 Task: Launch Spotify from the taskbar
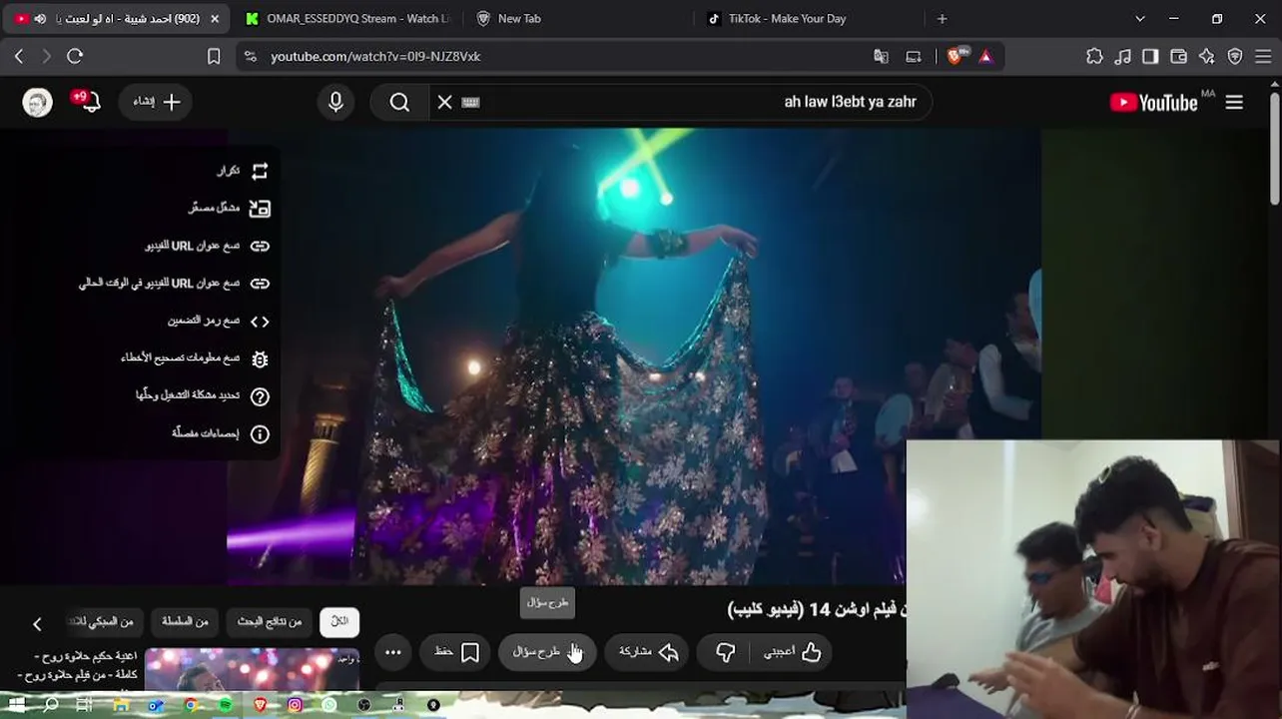226,705
